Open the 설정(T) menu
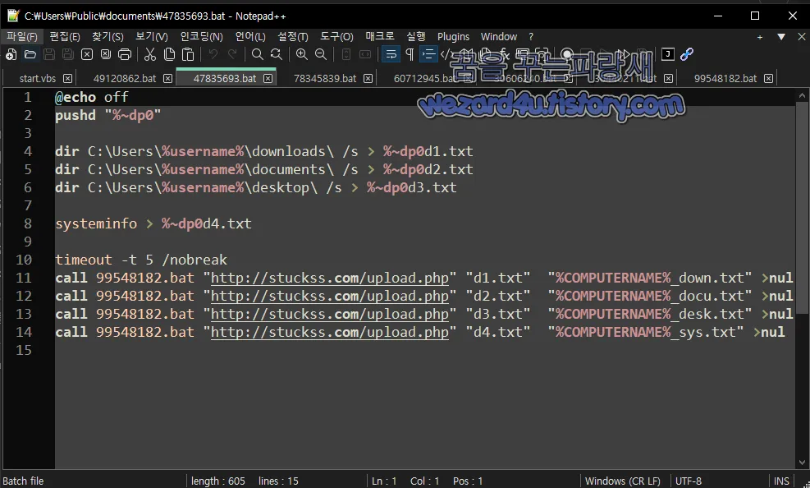The image size is (810, 488). 292,37
